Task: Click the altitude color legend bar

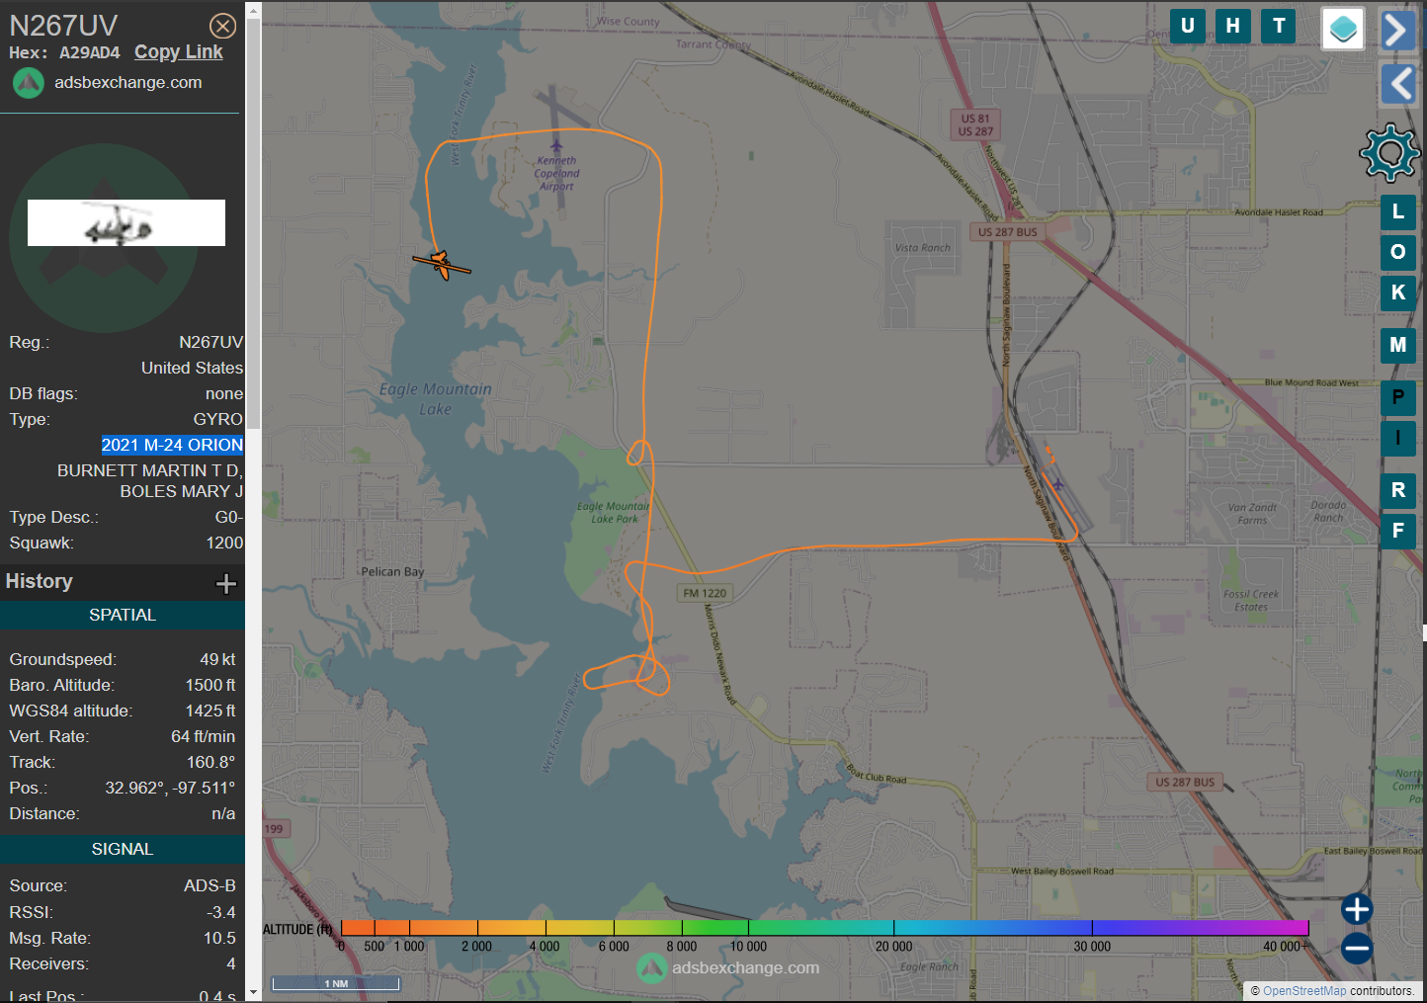Action: pos(824,928)
